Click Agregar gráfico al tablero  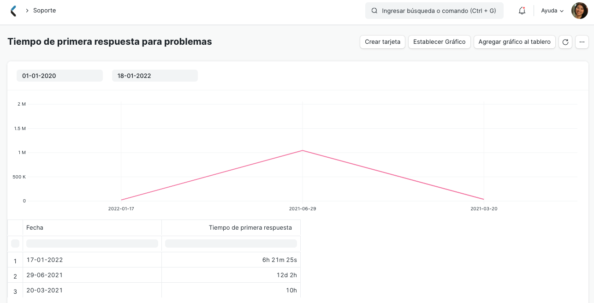point(514,42)
